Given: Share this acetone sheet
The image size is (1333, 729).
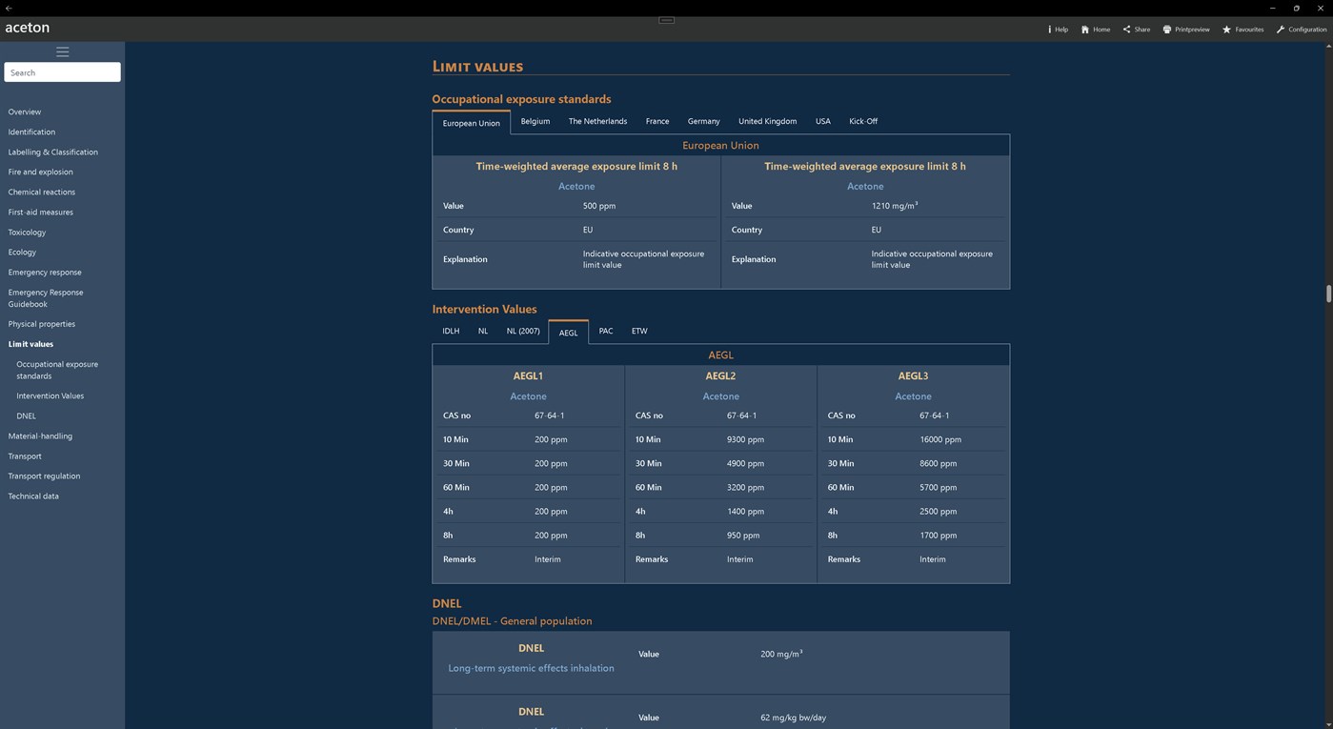Looking at the screenshot, I should pos(1136,30).
